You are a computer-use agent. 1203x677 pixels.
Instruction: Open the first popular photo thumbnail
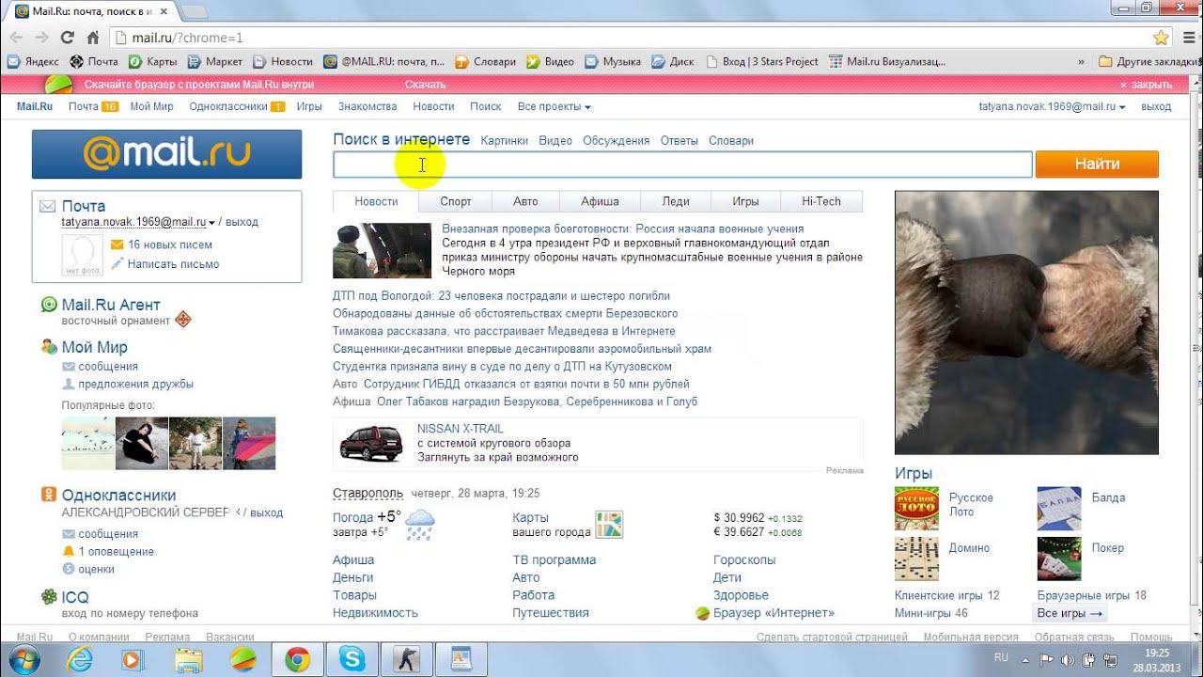click(x=87, y=444)
